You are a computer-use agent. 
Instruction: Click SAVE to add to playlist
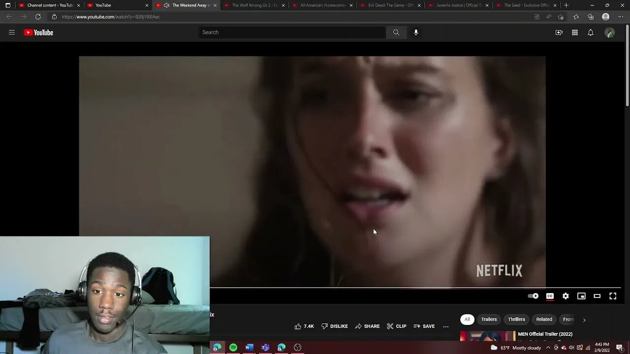(424, 326)
